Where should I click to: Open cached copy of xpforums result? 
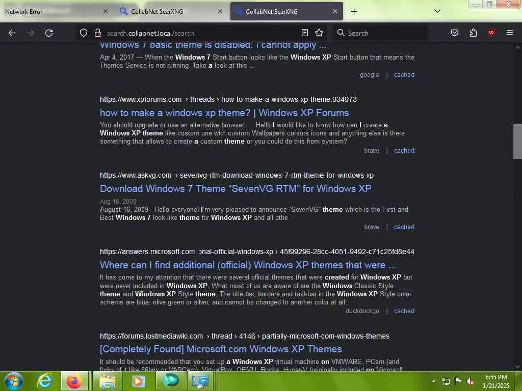pos(404,151)
